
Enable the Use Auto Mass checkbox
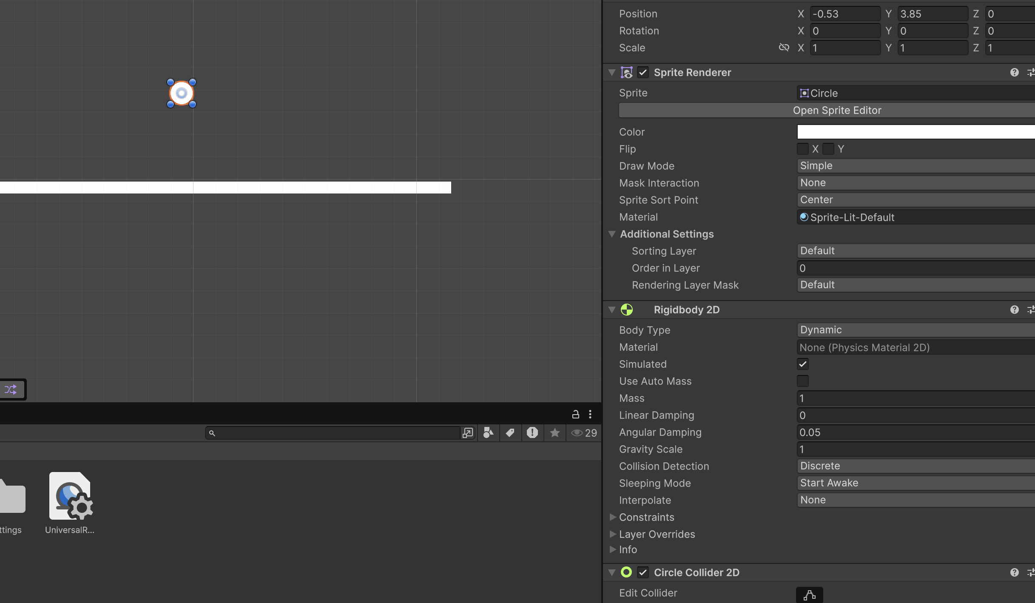(x=802, y=381)
